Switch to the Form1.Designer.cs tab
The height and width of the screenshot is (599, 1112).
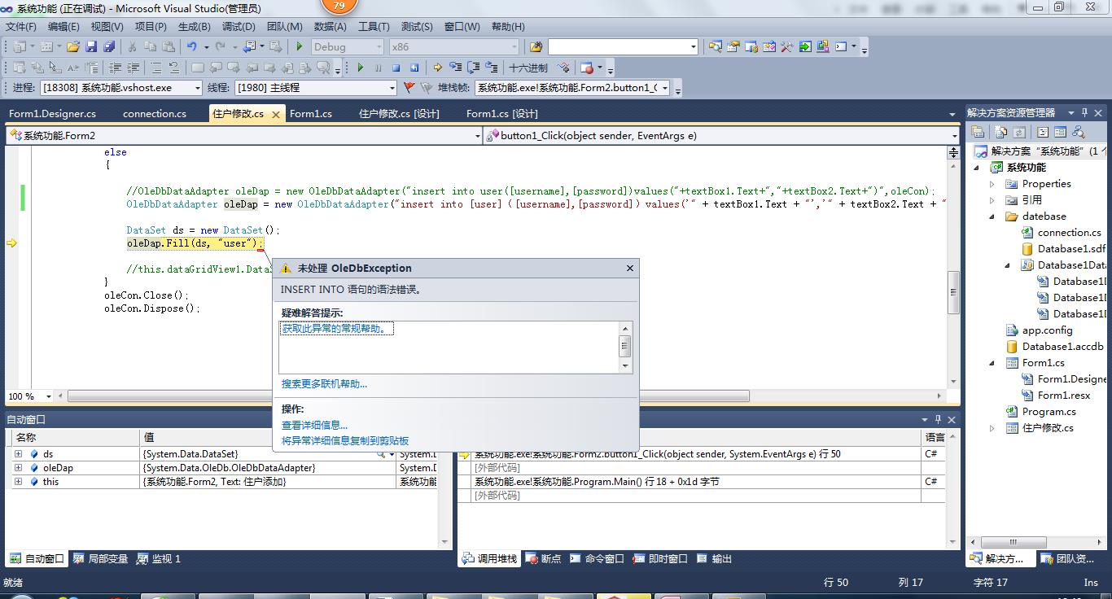(52, 114)
